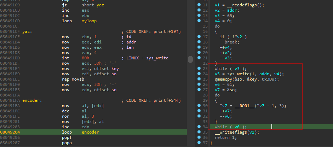333x147 pixels.
Task: Toggle breakpoint dot beside v7 = &so
Action: pyautogui.click(x=199, y=89)
